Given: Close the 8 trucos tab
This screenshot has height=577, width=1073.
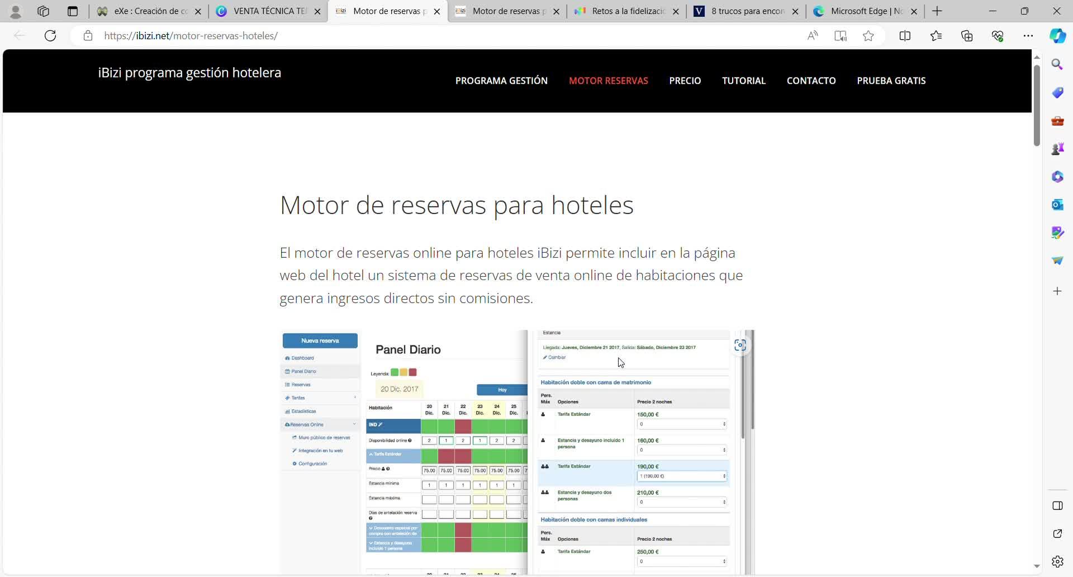Looking at the screenshot, I should tap(795, 11).
